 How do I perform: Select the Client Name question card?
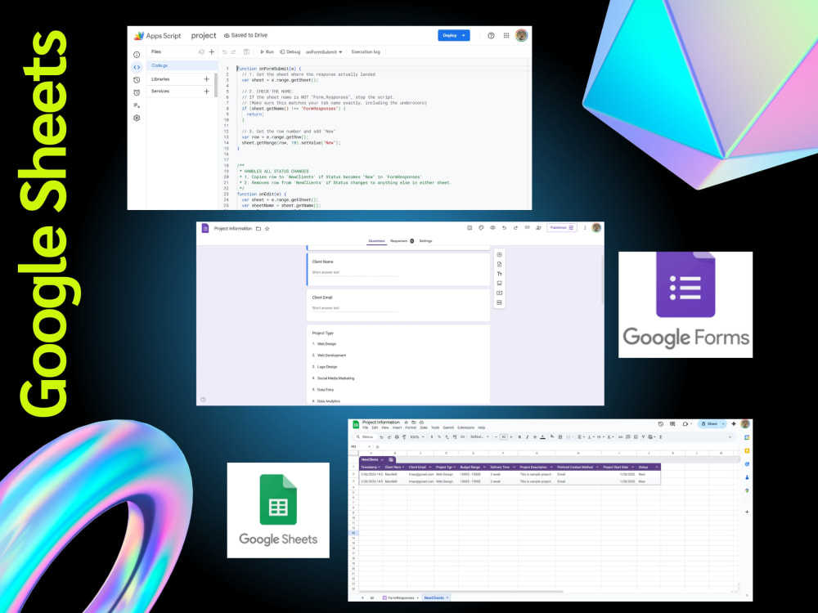click(398, 269)
